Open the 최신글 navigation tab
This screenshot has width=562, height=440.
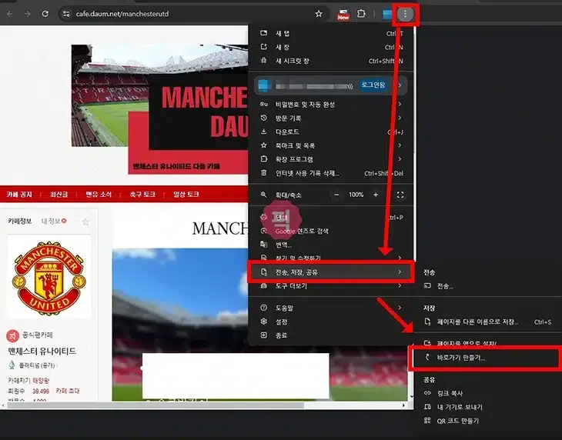click(x=59, y=195)
